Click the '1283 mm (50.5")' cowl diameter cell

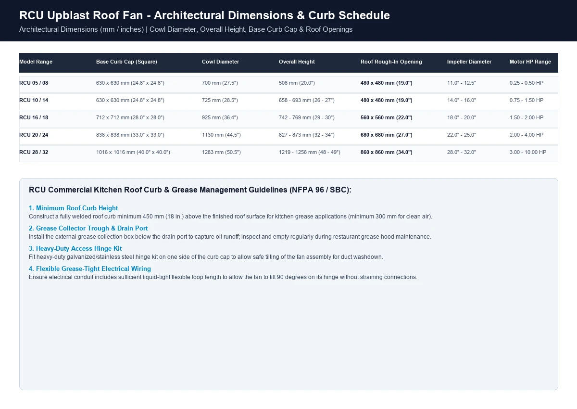tap(221, 152)
